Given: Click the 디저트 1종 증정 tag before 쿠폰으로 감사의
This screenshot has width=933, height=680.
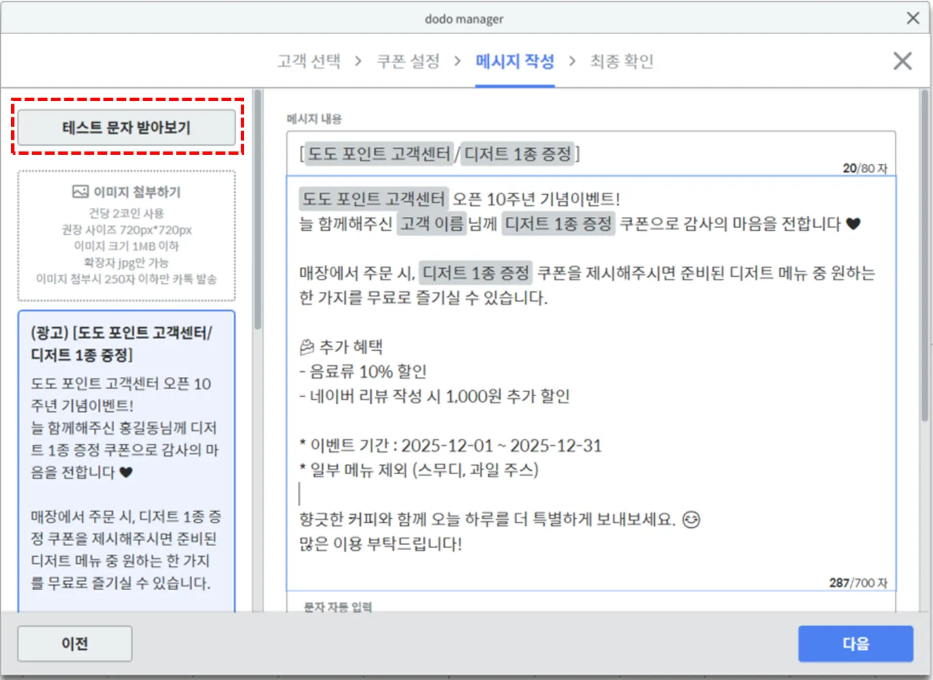Looking at the screenshot, I should (558, 224).
